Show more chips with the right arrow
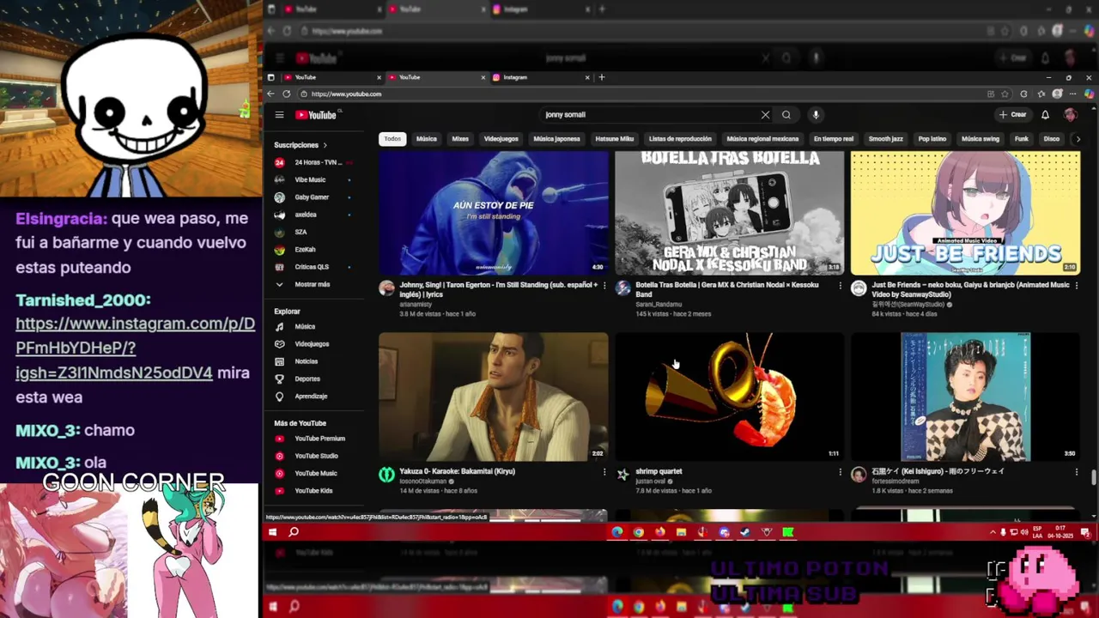Image resolution: width=1099 pixels, height=618 pixels. click(x=1078, y=138)
